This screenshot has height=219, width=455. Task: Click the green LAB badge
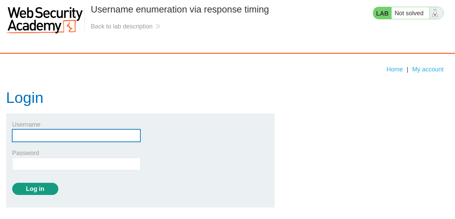(x=382, y=13)
